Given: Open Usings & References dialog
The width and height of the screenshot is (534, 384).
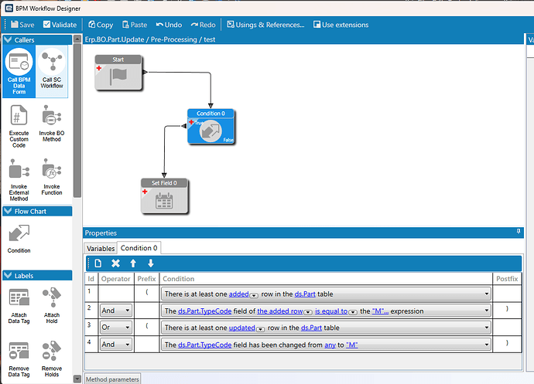Looking at the screenshot, I should 265,25.
